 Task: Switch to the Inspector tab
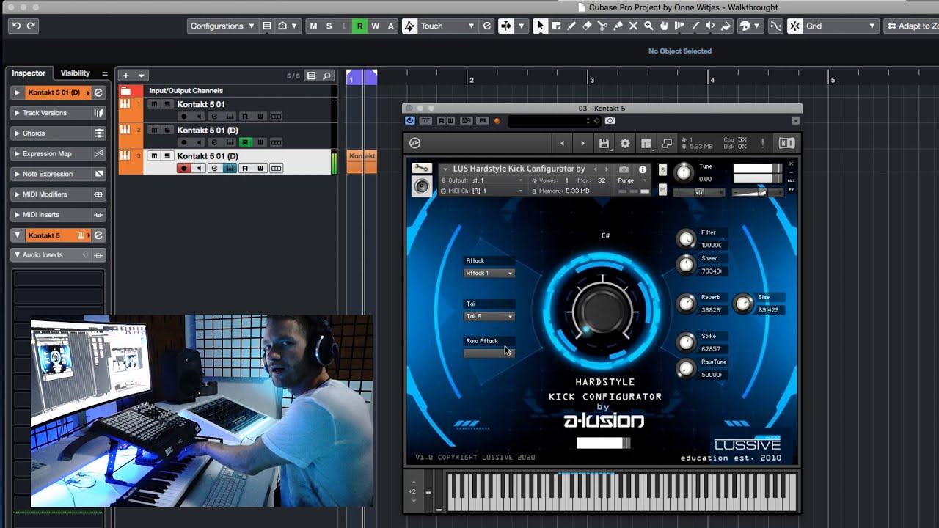pyautogui.click(x=29, y=73)
